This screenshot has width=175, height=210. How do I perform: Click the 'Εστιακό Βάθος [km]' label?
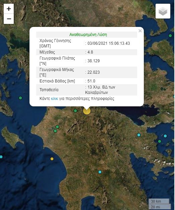57,81
